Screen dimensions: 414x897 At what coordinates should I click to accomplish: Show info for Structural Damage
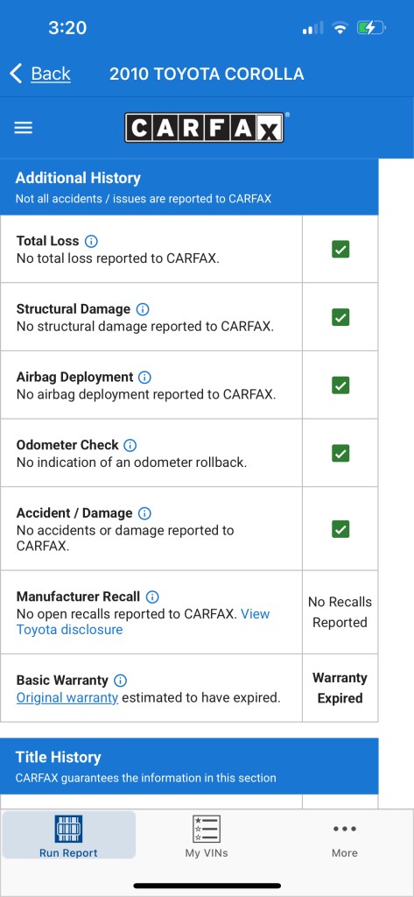[143, 309]
